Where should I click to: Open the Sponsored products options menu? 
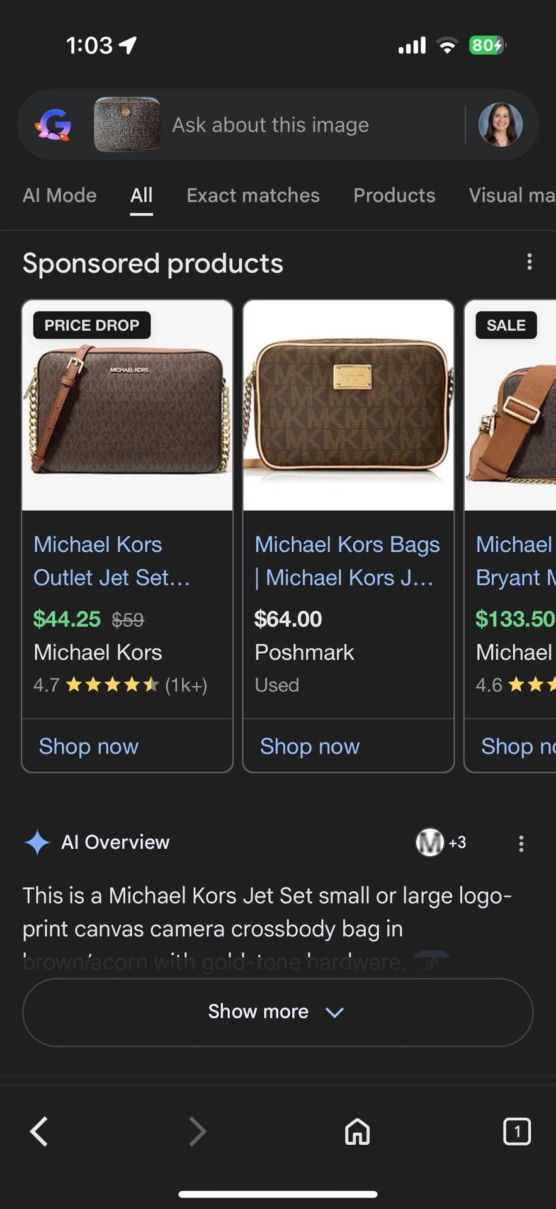click(530, 261)
